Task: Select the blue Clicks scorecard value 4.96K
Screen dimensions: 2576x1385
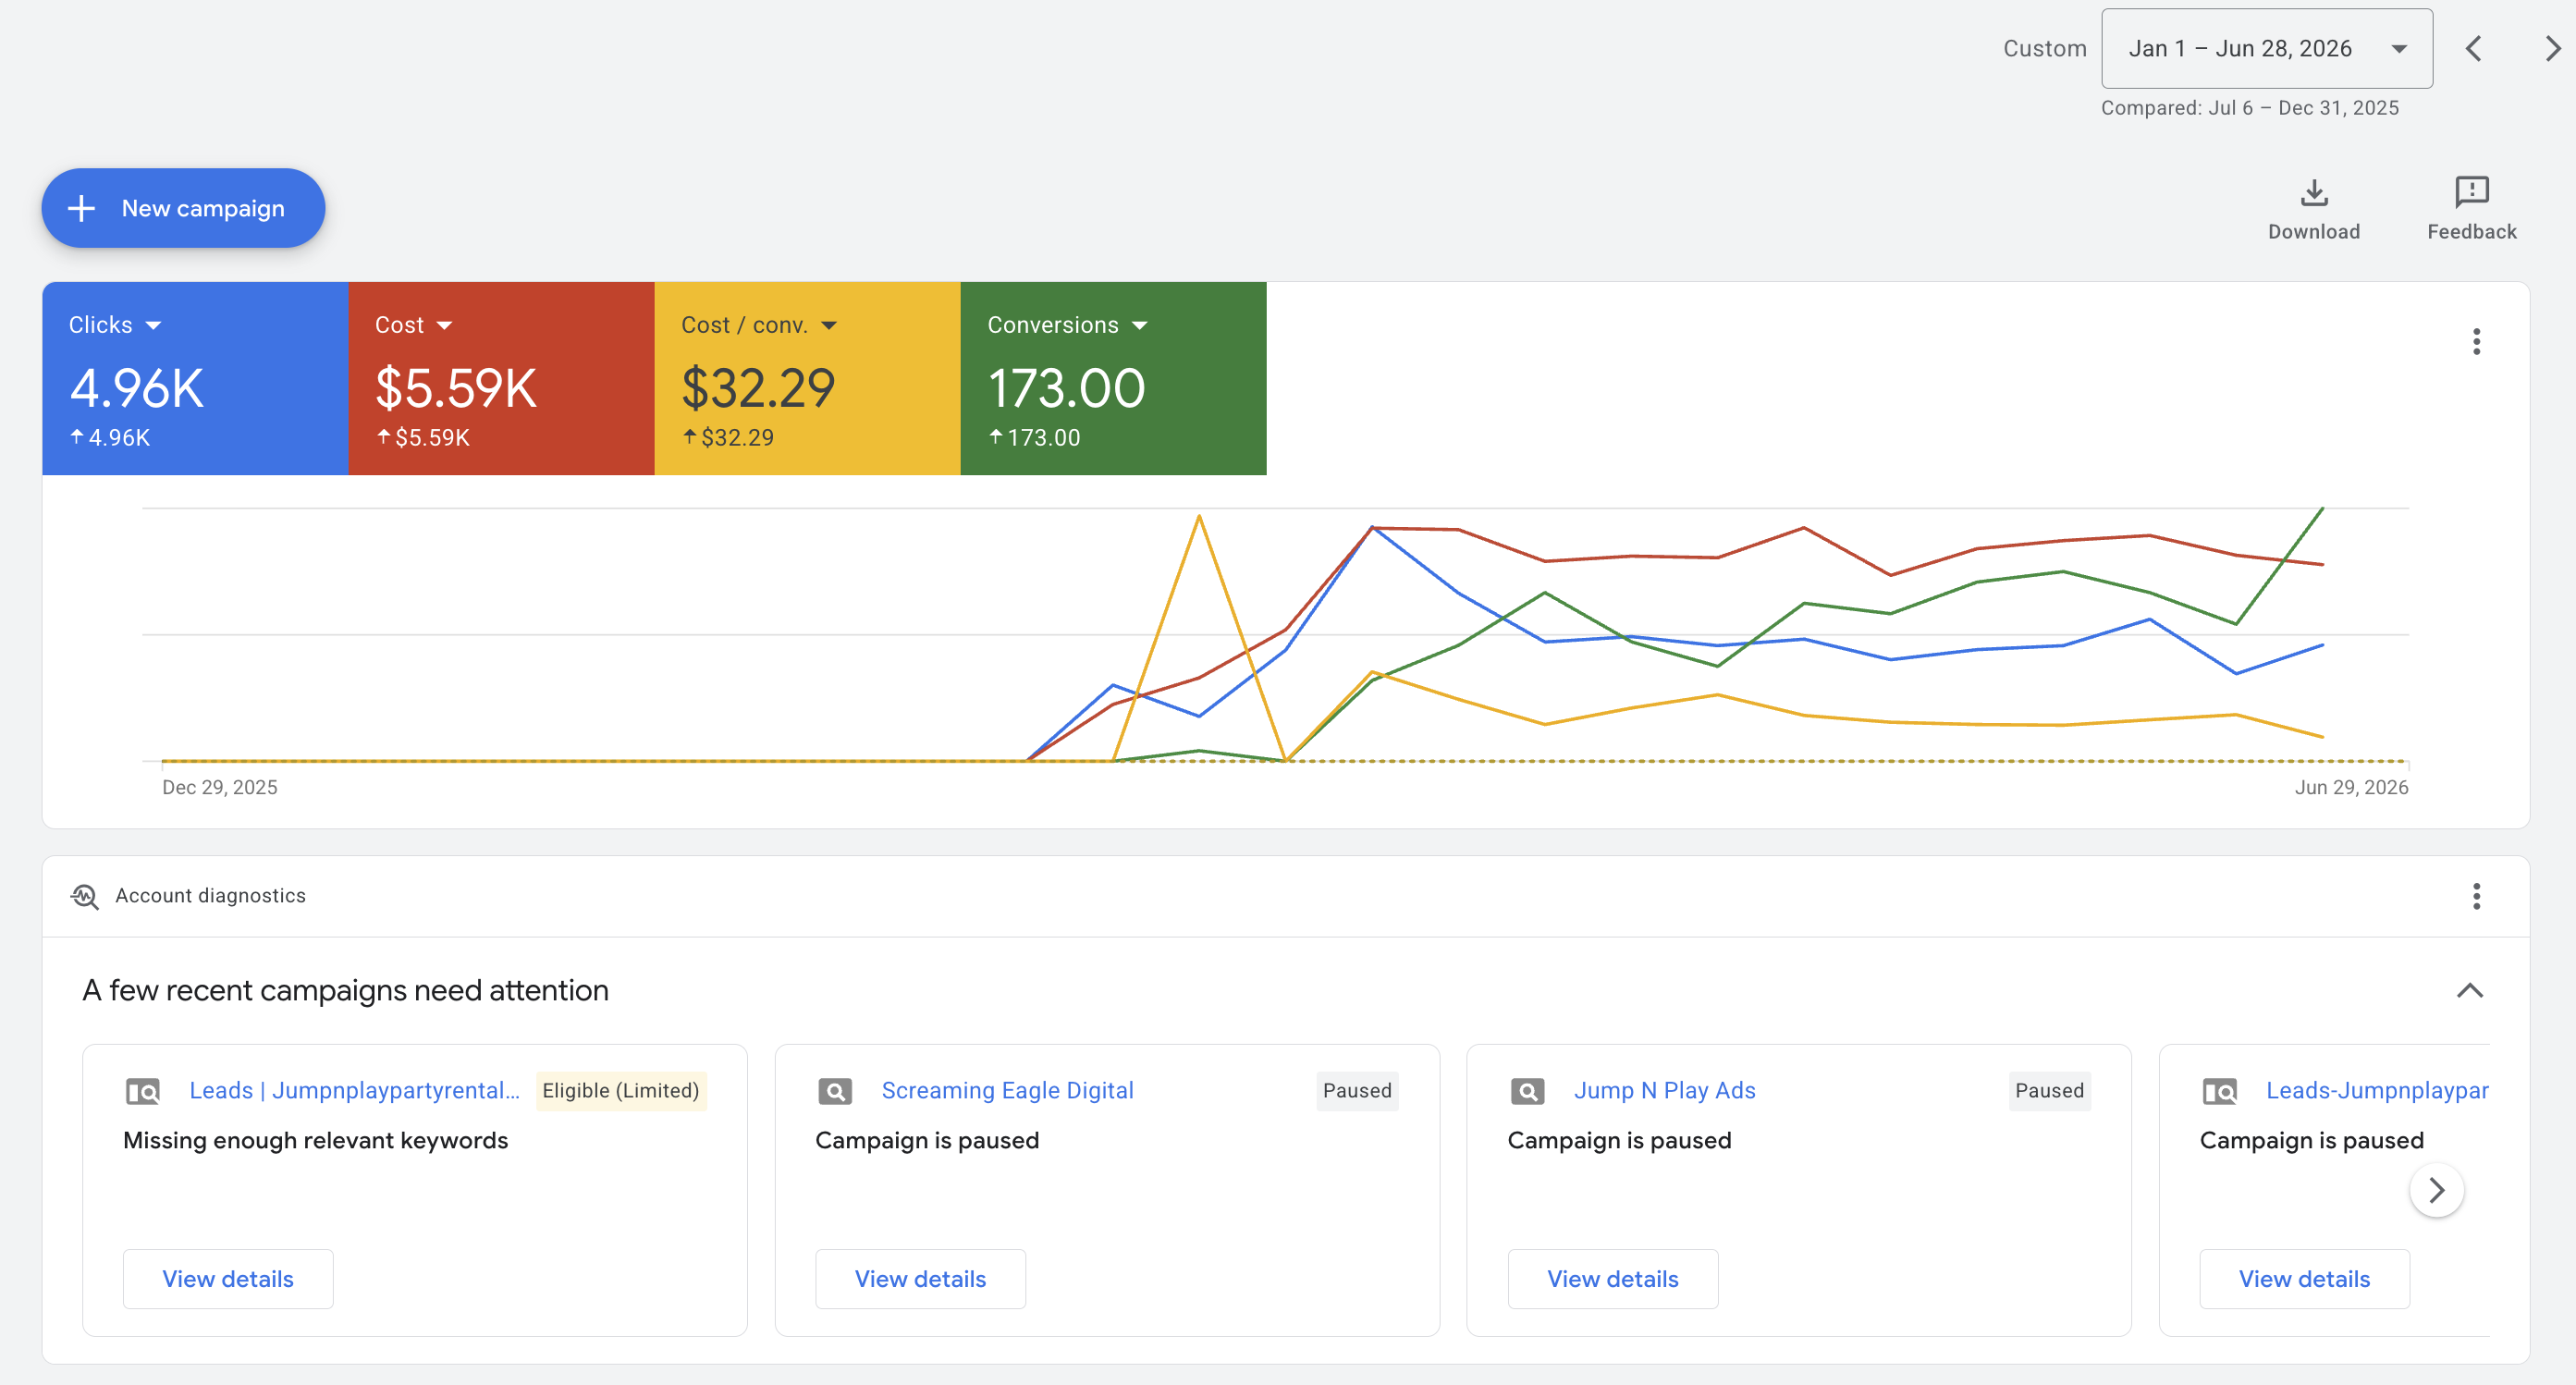Action: click(137, 388)
